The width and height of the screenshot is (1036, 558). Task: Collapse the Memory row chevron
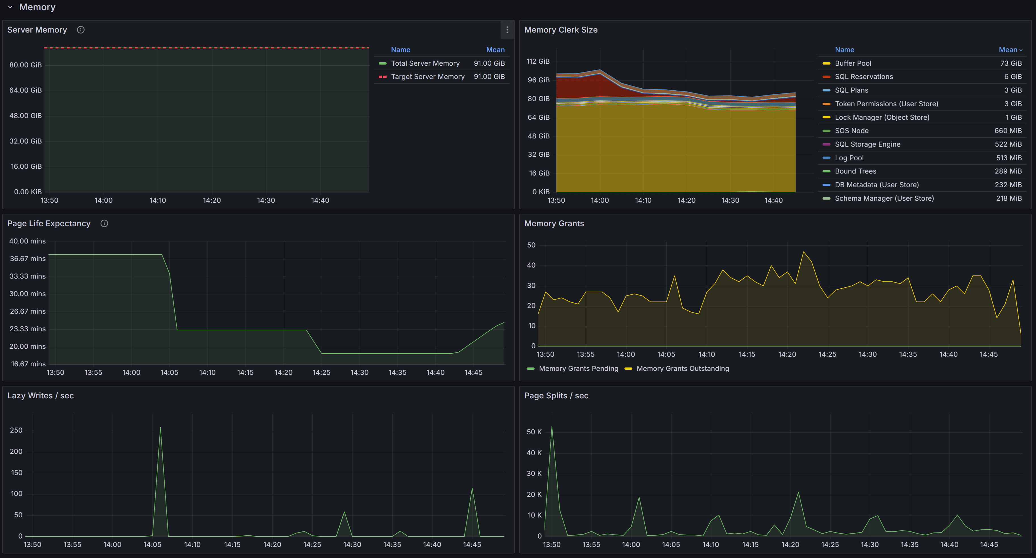pos(10,7)
